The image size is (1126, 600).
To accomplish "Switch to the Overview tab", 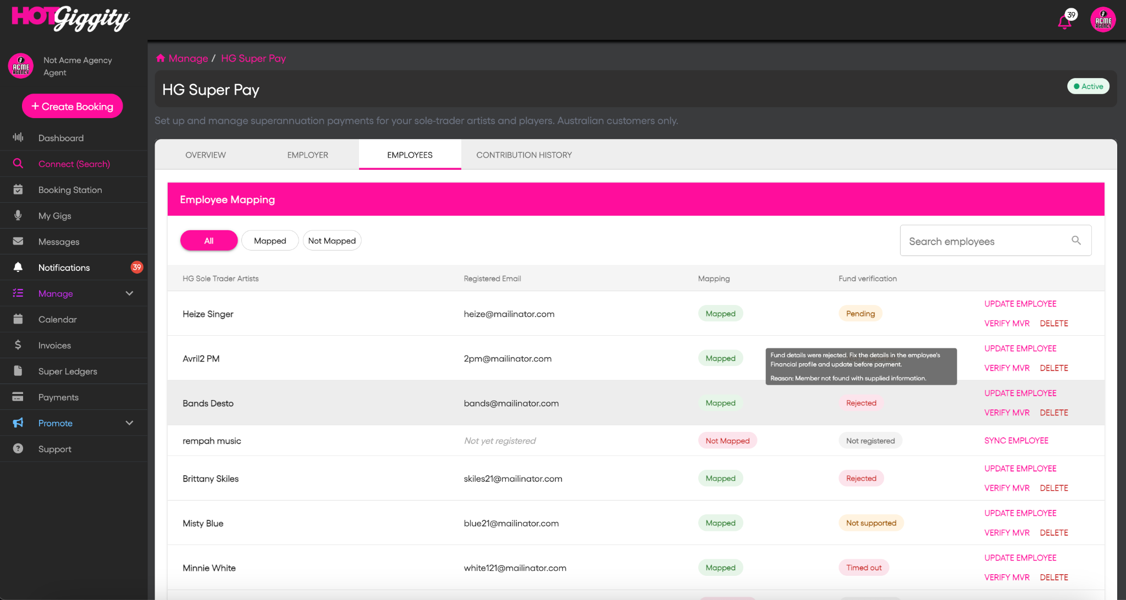I will [x=206, y=155].
